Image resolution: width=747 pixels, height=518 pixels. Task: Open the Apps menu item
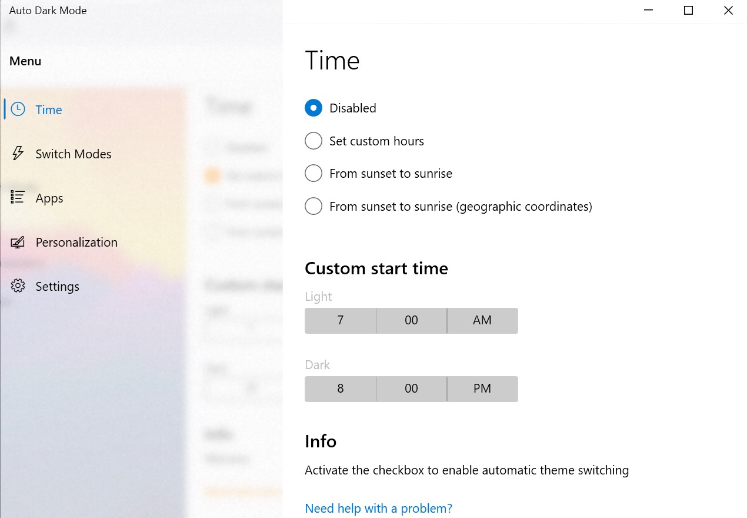point(49,198)
